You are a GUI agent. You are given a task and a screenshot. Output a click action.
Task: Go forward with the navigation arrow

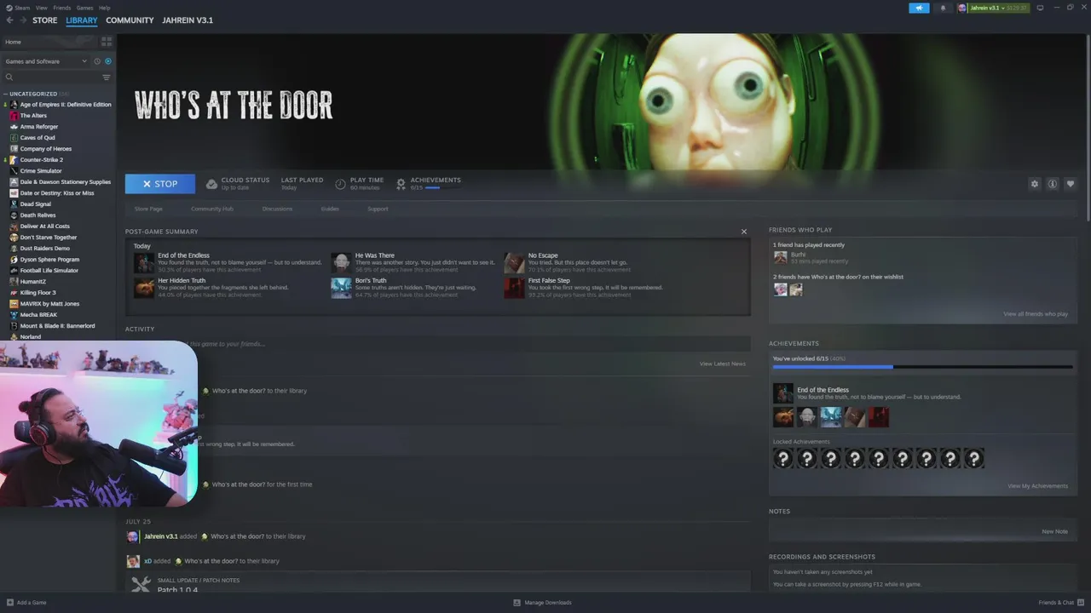22,20
